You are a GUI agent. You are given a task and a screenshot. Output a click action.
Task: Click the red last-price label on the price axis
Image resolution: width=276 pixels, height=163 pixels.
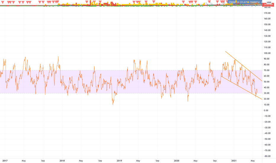(x=267, y=4)
